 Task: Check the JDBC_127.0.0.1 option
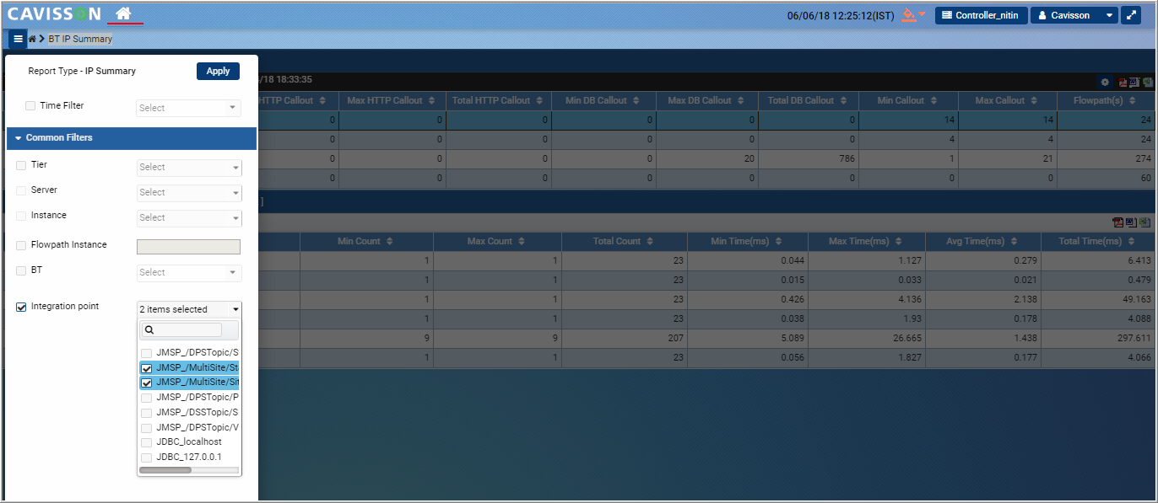tap(147, 458)
